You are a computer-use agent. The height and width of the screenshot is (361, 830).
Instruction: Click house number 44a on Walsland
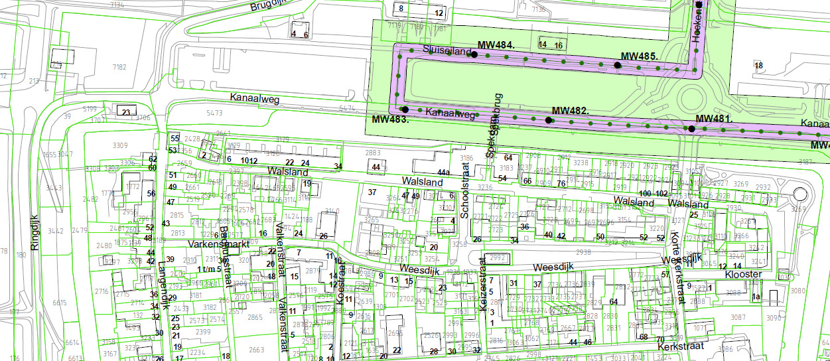pyautogui.click(x=443, y=172)
